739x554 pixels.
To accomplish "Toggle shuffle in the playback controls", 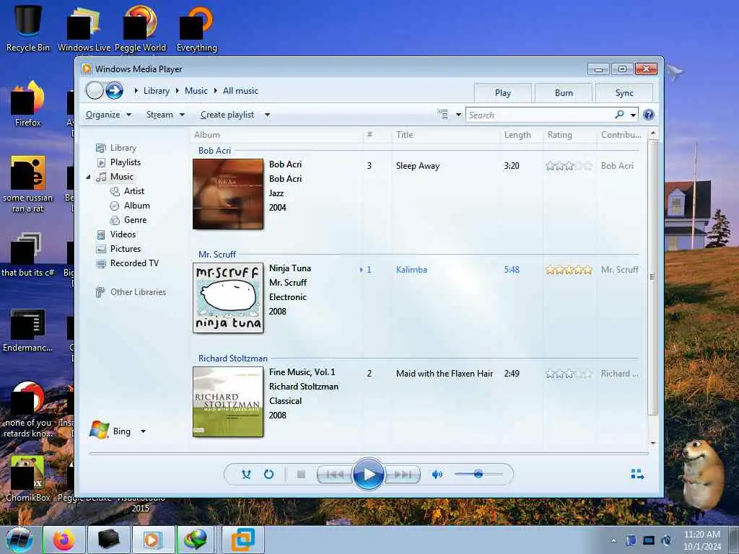I will [246, 474].
